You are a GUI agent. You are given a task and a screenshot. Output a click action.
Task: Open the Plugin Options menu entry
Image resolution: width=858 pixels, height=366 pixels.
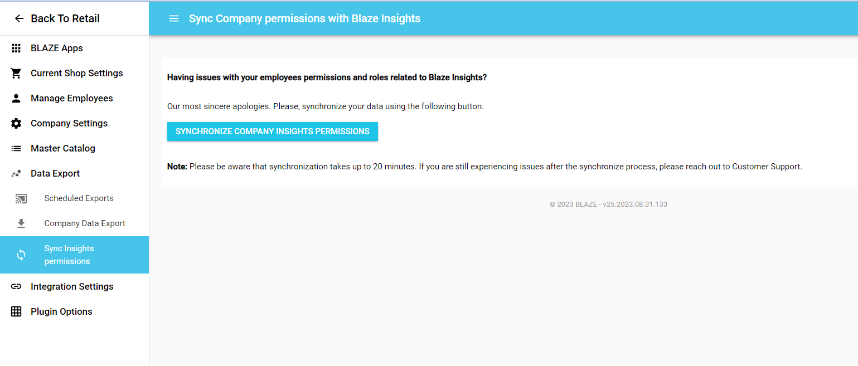coord(74,311)
